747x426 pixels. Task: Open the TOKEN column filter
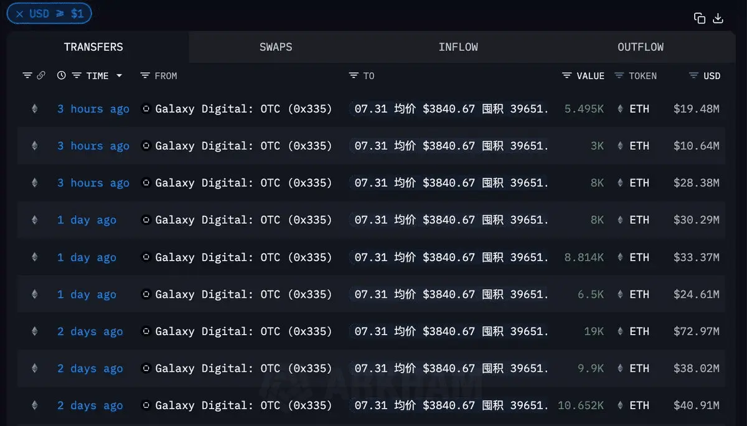coord(619,76)
